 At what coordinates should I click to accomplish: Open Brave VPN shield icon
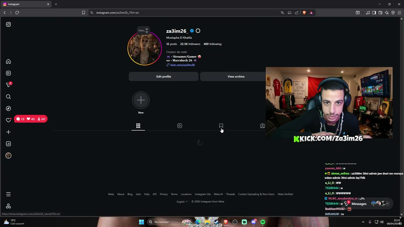393,13
